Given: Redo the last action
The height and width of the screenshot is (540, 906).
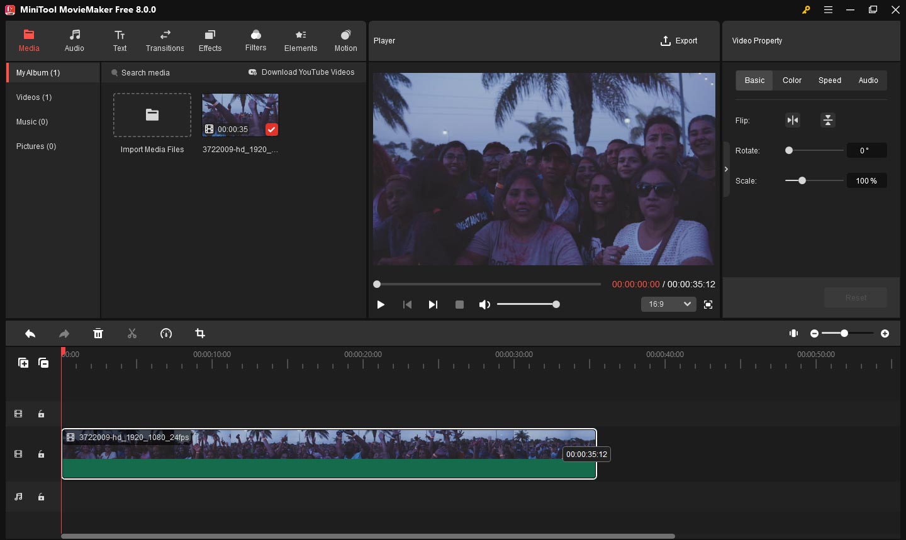Looking at the screenshot, I should coord(64,334).
